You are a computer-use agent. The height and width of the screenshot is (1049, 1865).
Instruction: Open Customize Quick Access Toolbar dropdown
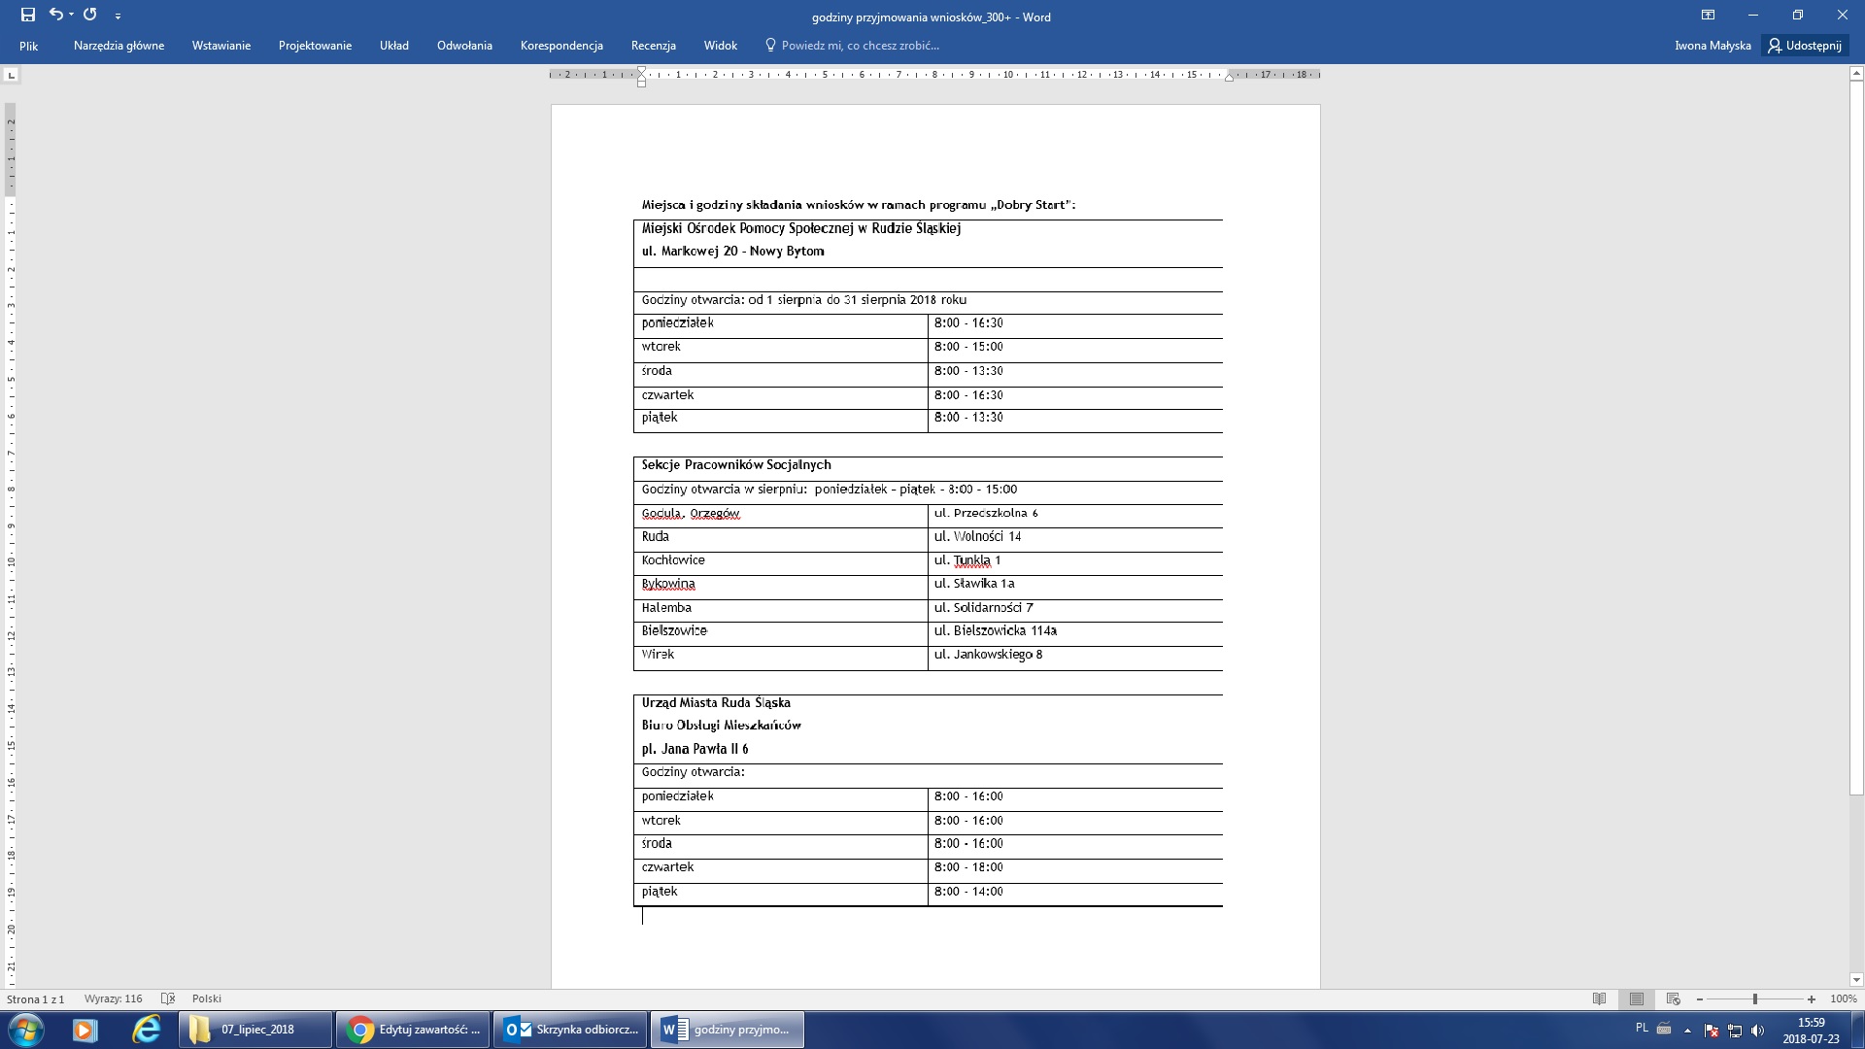[x=118, y=16]
